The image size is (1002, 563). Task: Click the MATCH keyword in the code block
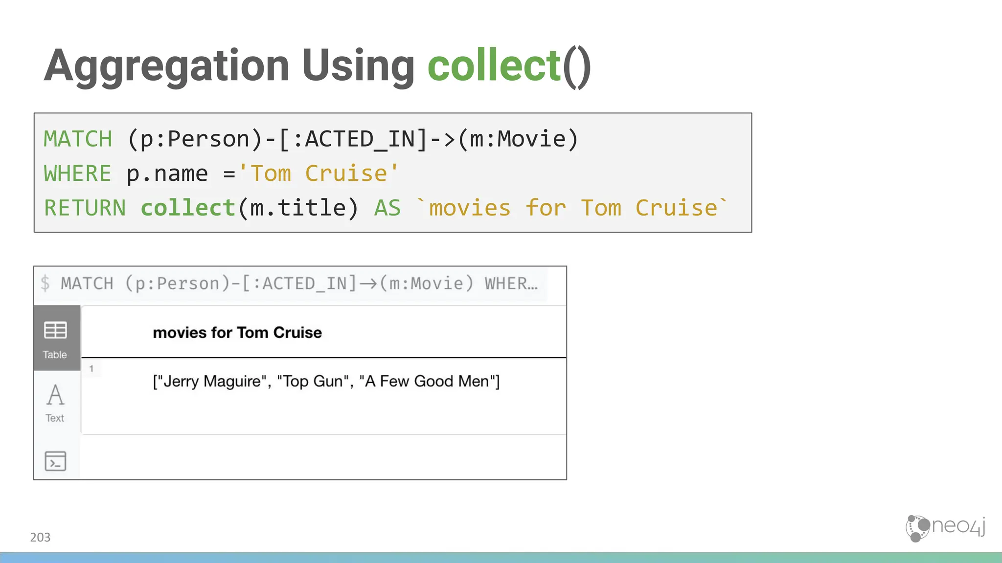tap(78, 139)
